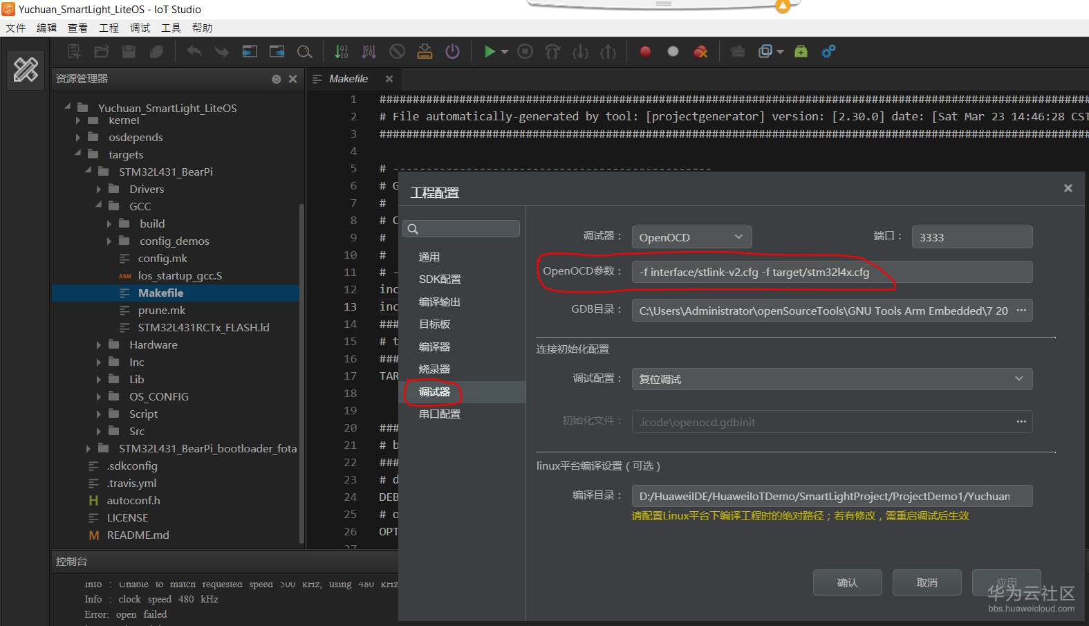Click the Linux compile directory field
Viewport: 1089px width, 626px height.
tap(832, 496)
